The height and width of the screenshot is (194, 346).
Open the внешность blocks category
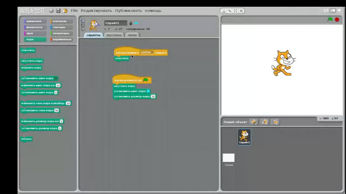click(x=35, y=27)
